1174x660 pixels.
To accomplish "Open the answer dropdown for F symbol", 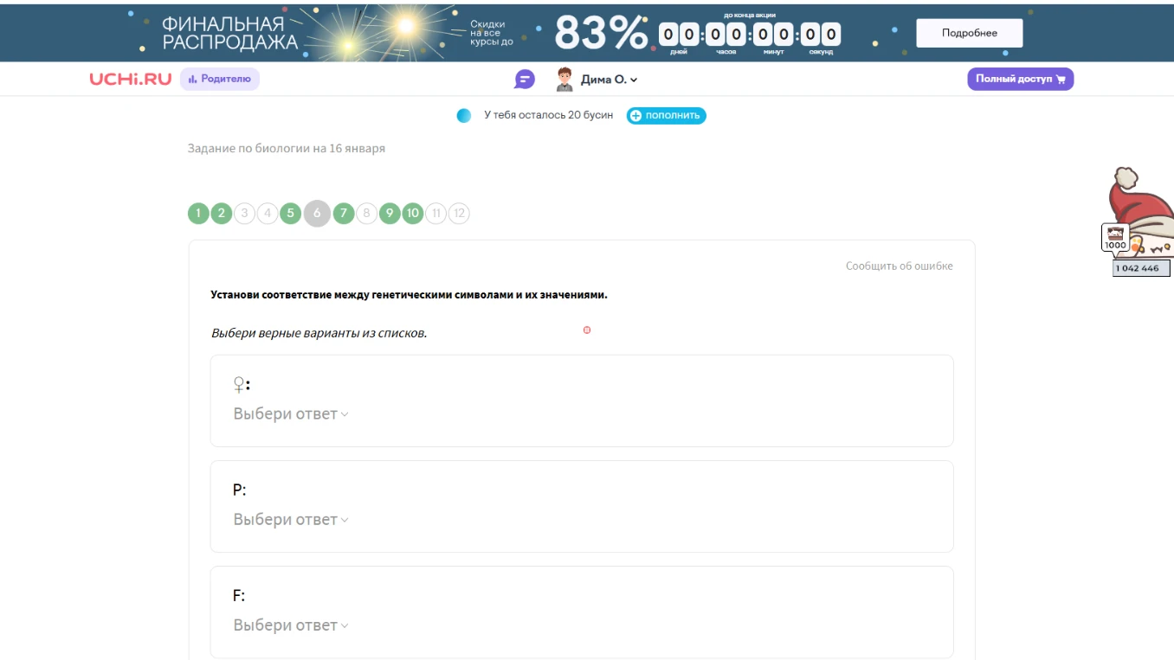I will click(291, 625).
